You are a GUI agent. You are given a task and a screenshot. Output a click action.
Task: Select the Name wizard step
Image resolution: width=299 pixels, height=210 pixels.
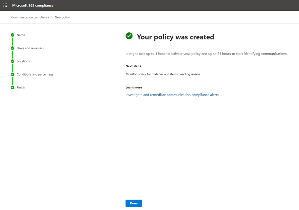pyautogui.click(x=21, y=35)
